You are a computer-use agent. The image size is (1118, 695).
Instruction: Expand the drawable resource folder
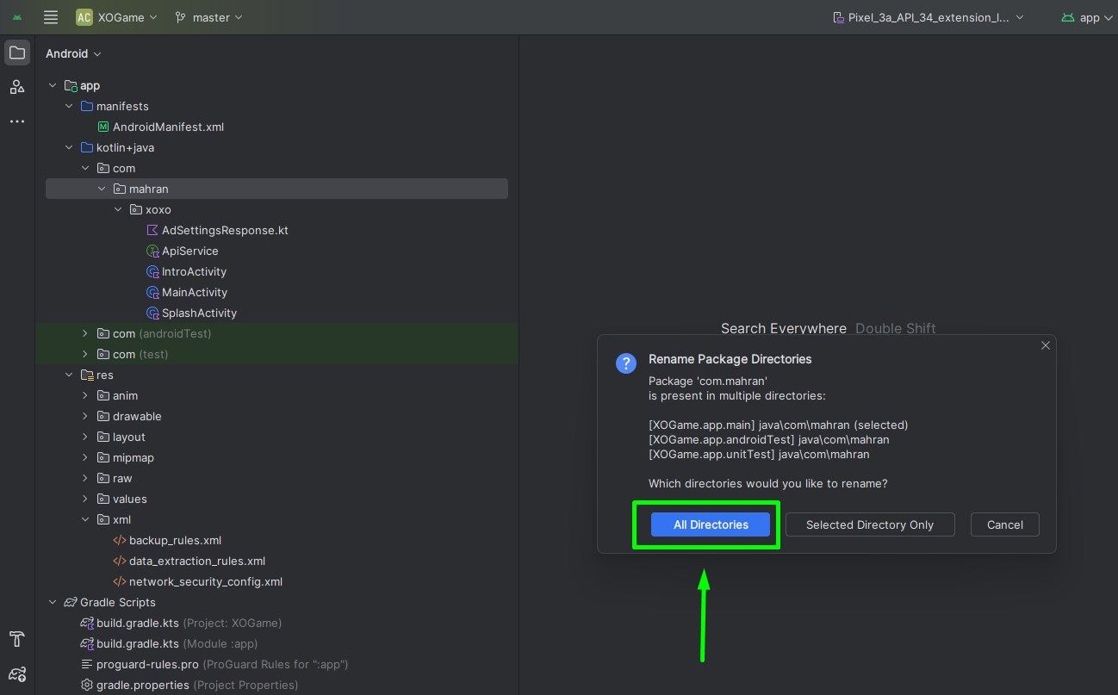pyautogui.click(x=84, y=416)
